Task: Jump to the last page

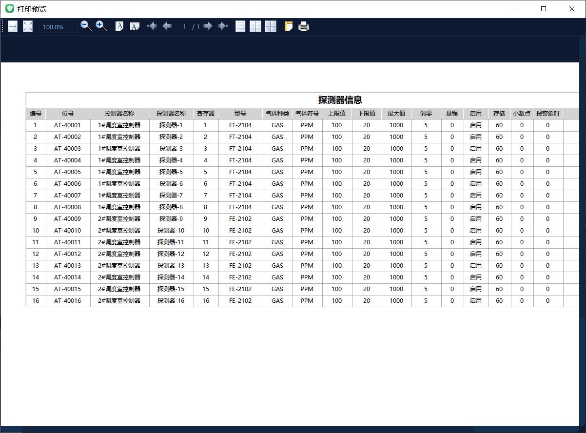Action: tap(223, 26)
